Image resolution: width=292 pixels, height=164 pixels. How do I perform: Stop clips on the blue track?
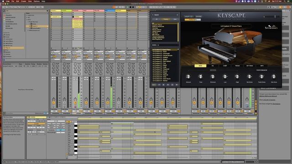pyautogui.click(x=105, y=48)
